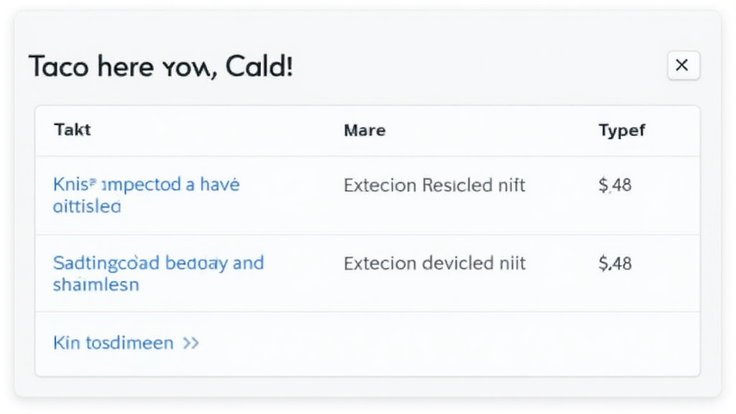Click the word "shaimlesn" under Sadtingcoad
Image resolution: width=736 pixels, height=414 pixels.
pyautogui.click(x=96, y=285)
